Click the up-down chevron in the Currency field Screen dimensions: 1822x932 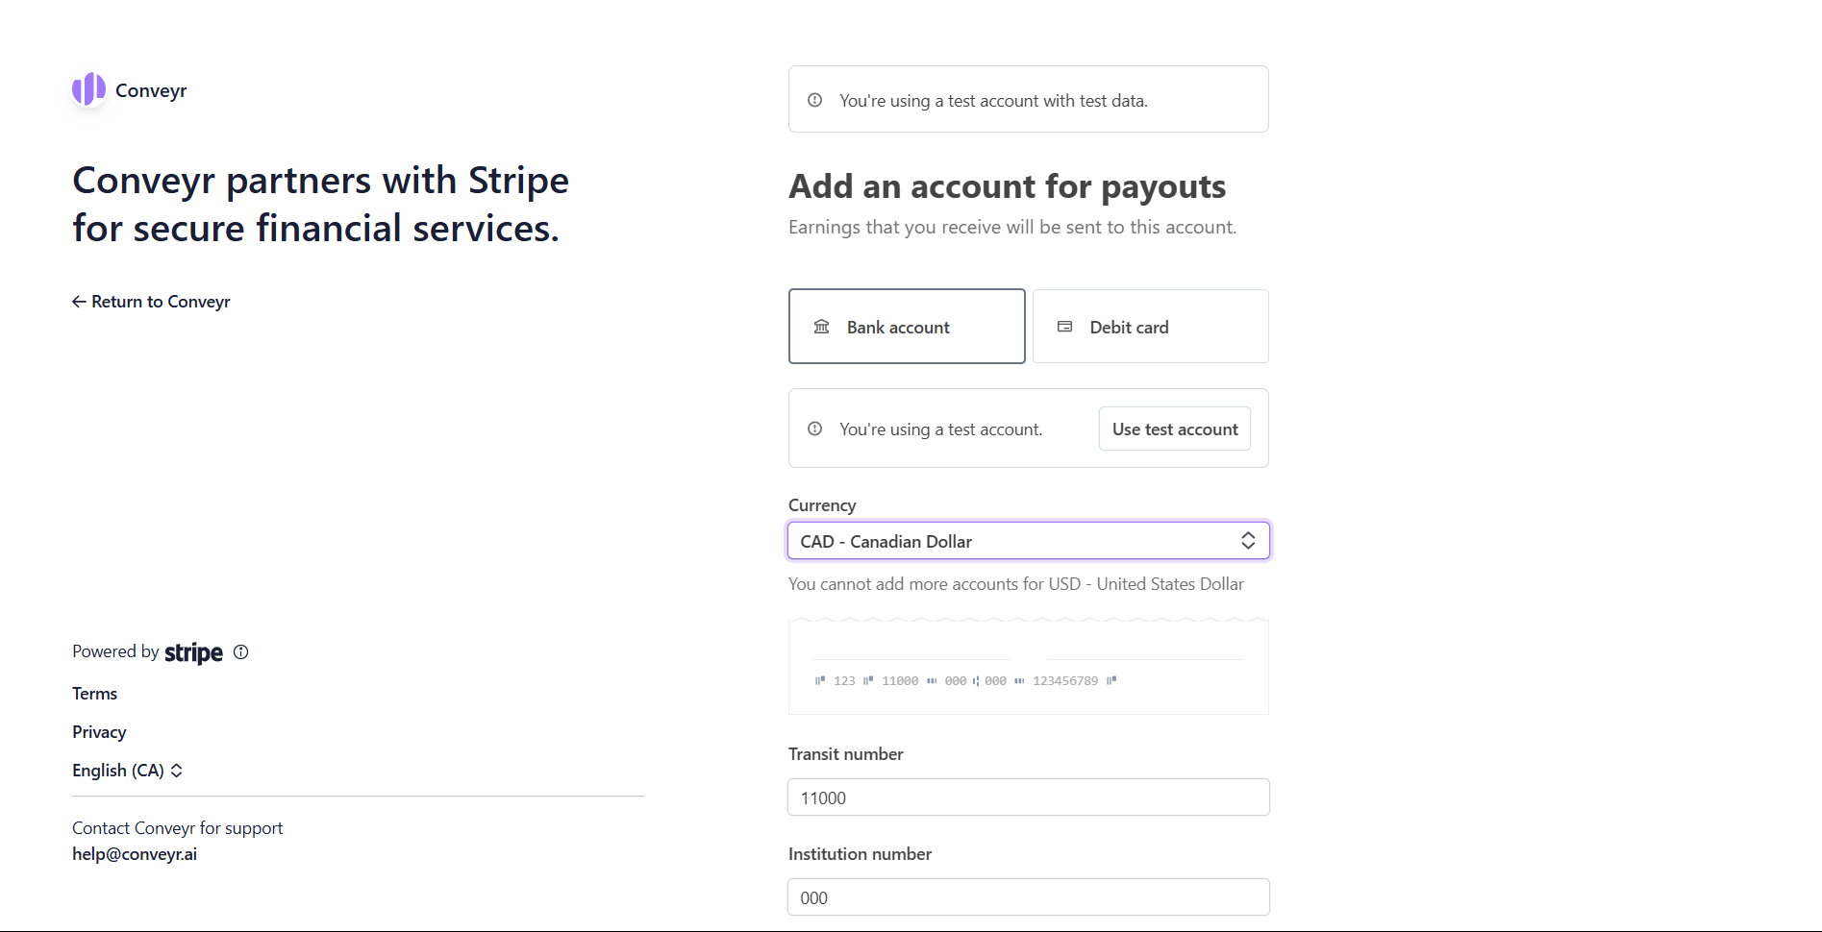pyautogui.click(x=1248, y=541)
